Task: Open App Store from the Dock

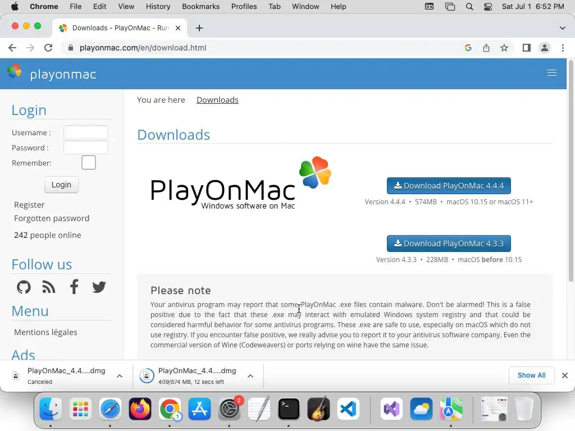Action: (x=199, y=409)
